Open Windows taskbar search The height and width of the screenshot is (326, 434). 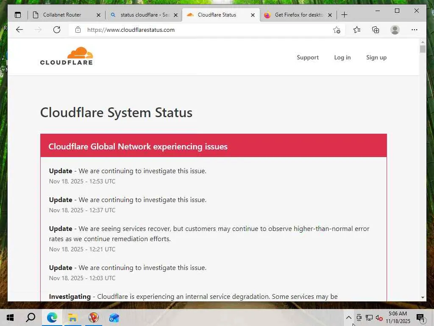coord(31,318)
